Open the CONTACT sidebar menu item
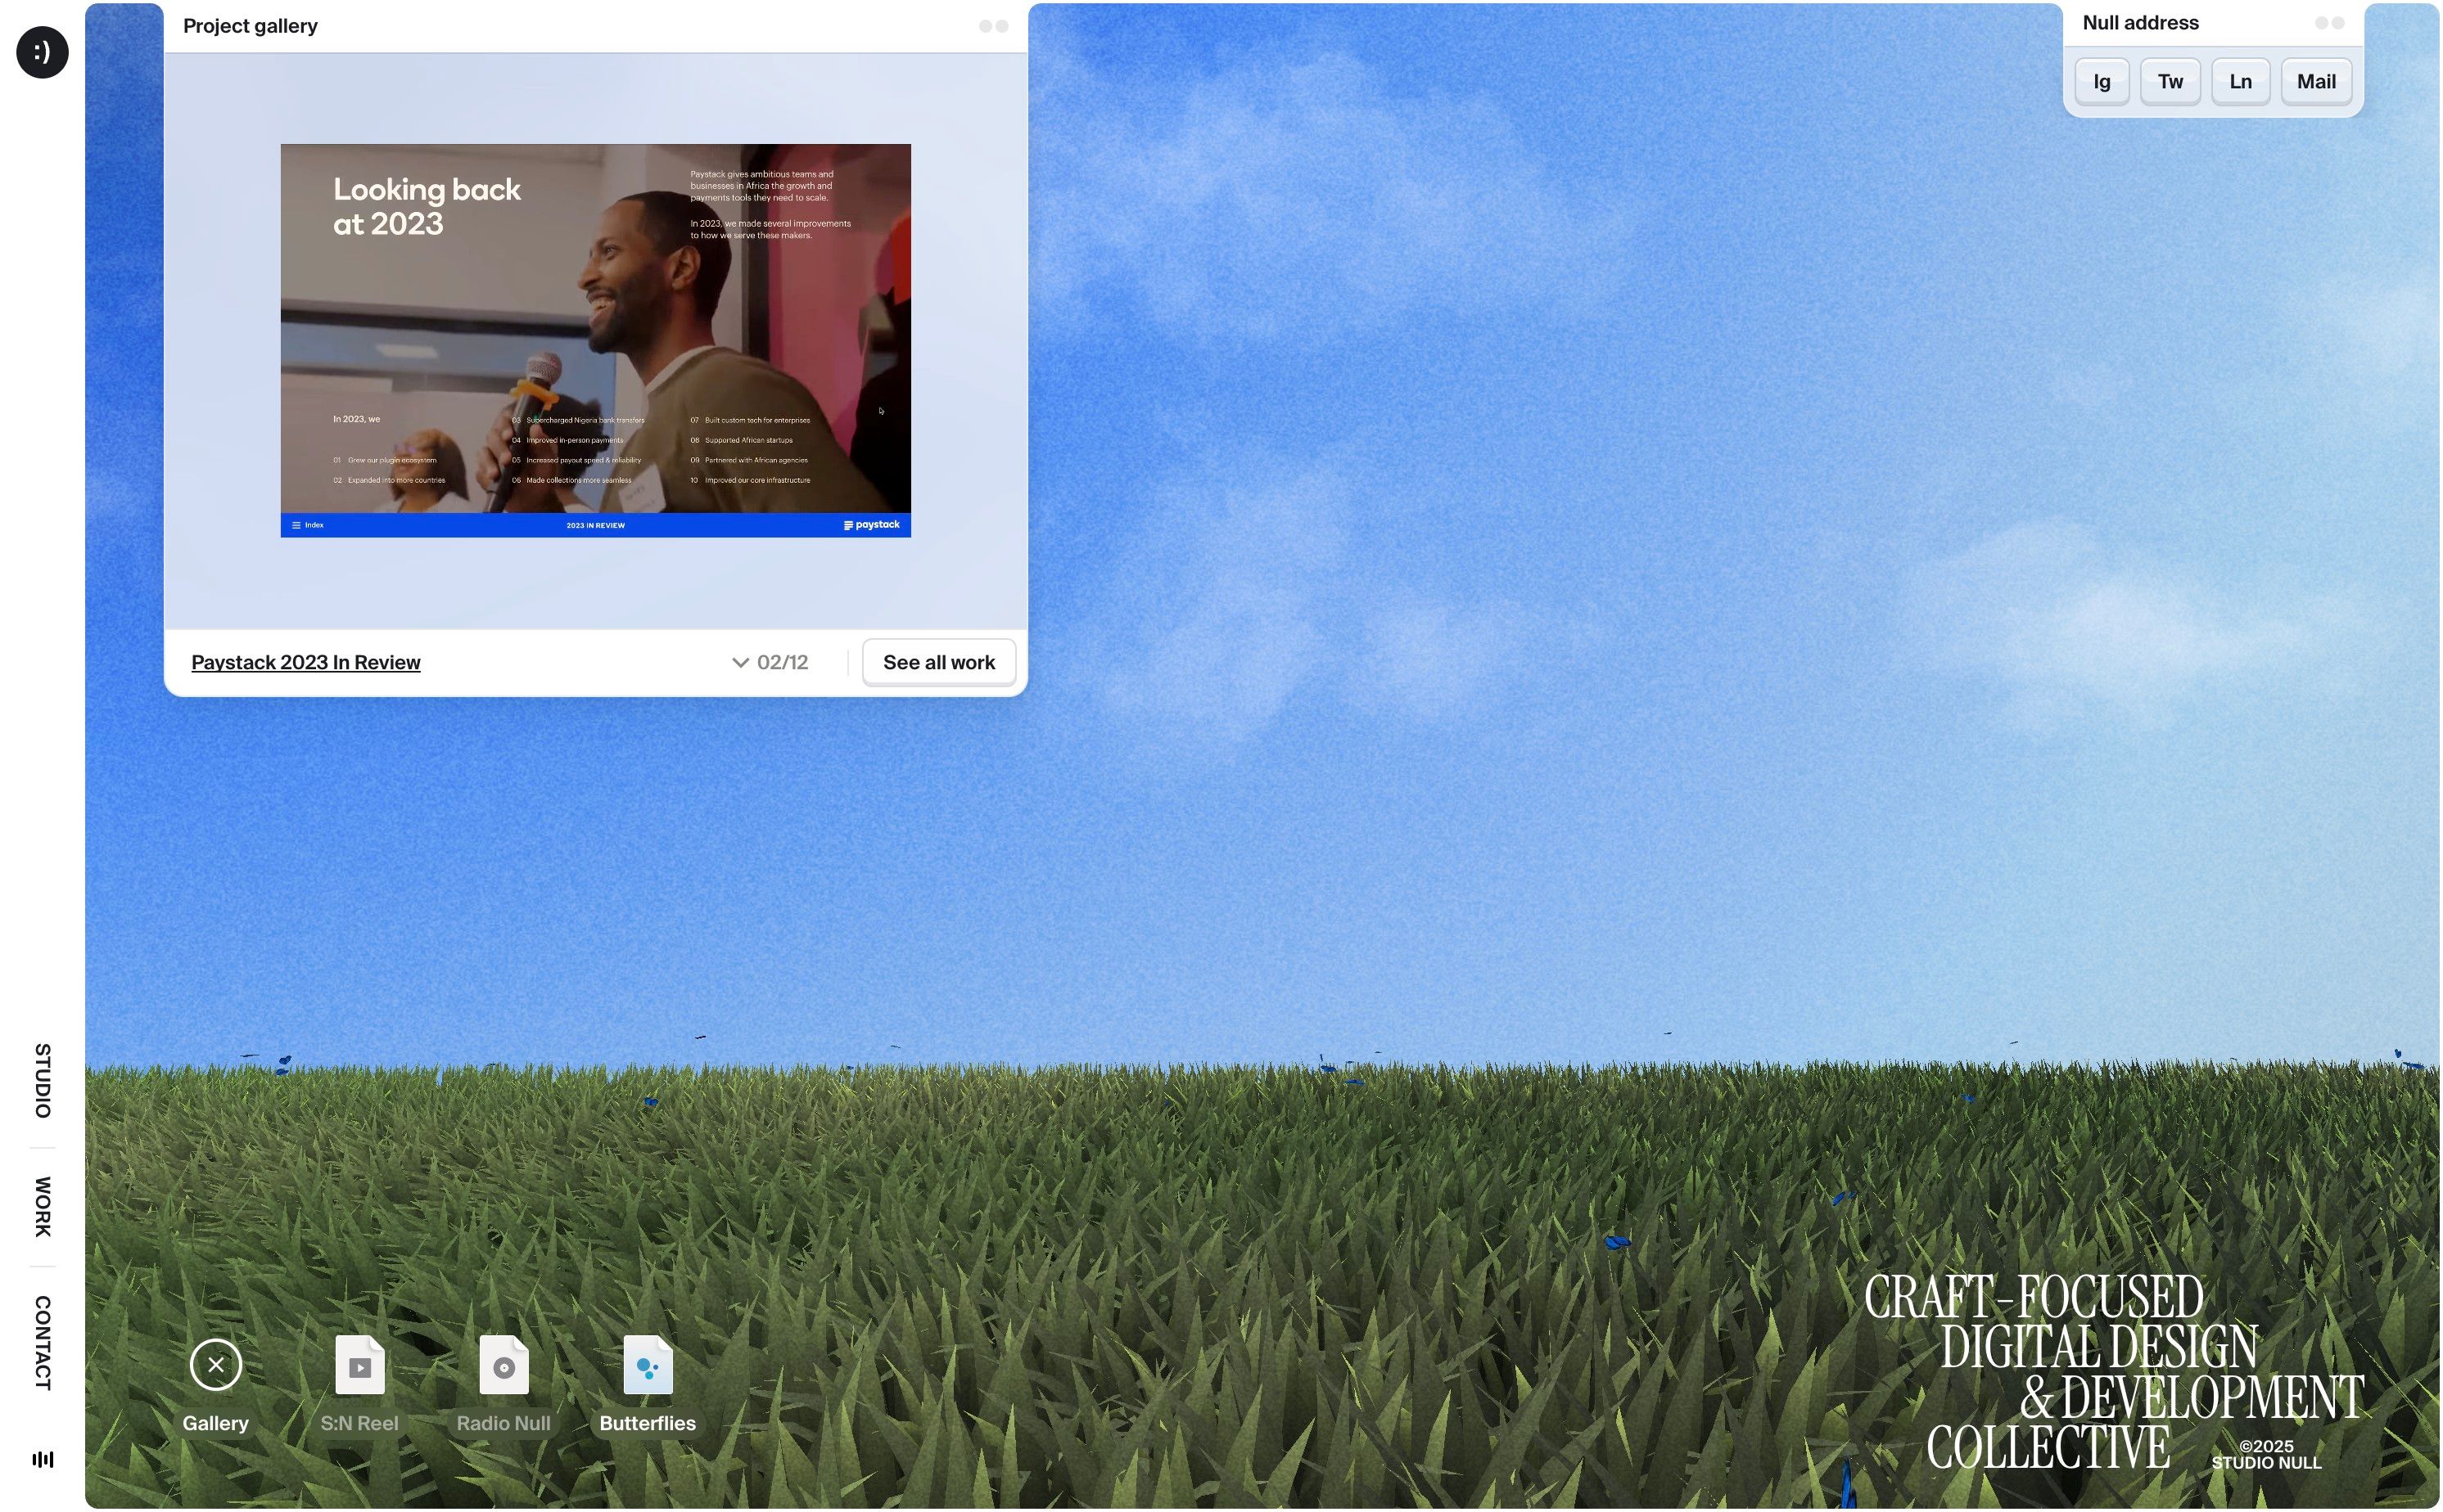This screenshot has height=1512, width=2443. pyautogui.click(x=42, y=1342)
